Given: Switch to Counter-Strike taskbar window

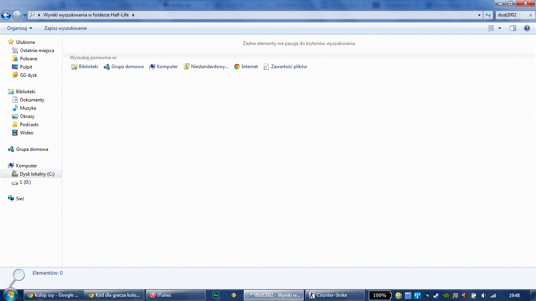Looking at the screenshot, I should pyautogui.click(x=332, y=295).
